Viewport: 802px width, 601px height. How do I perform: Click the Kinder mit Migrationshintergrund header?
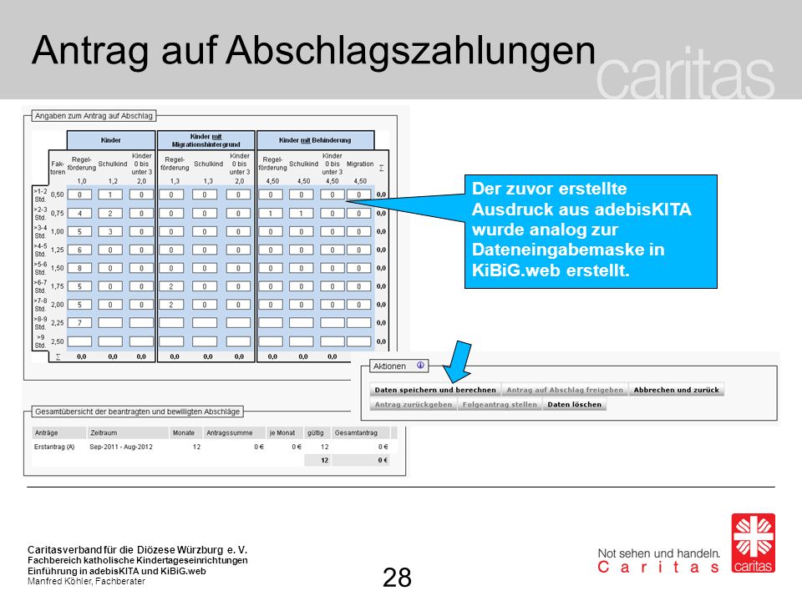pos(206,140)
